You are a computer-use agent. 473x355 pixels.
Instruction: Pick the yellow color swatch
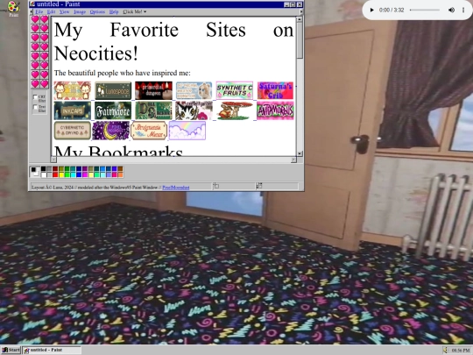(61, 174)
